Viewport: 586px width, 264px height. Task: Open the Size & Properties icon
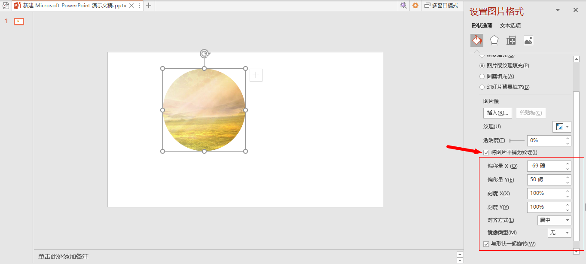click(511, 40)
